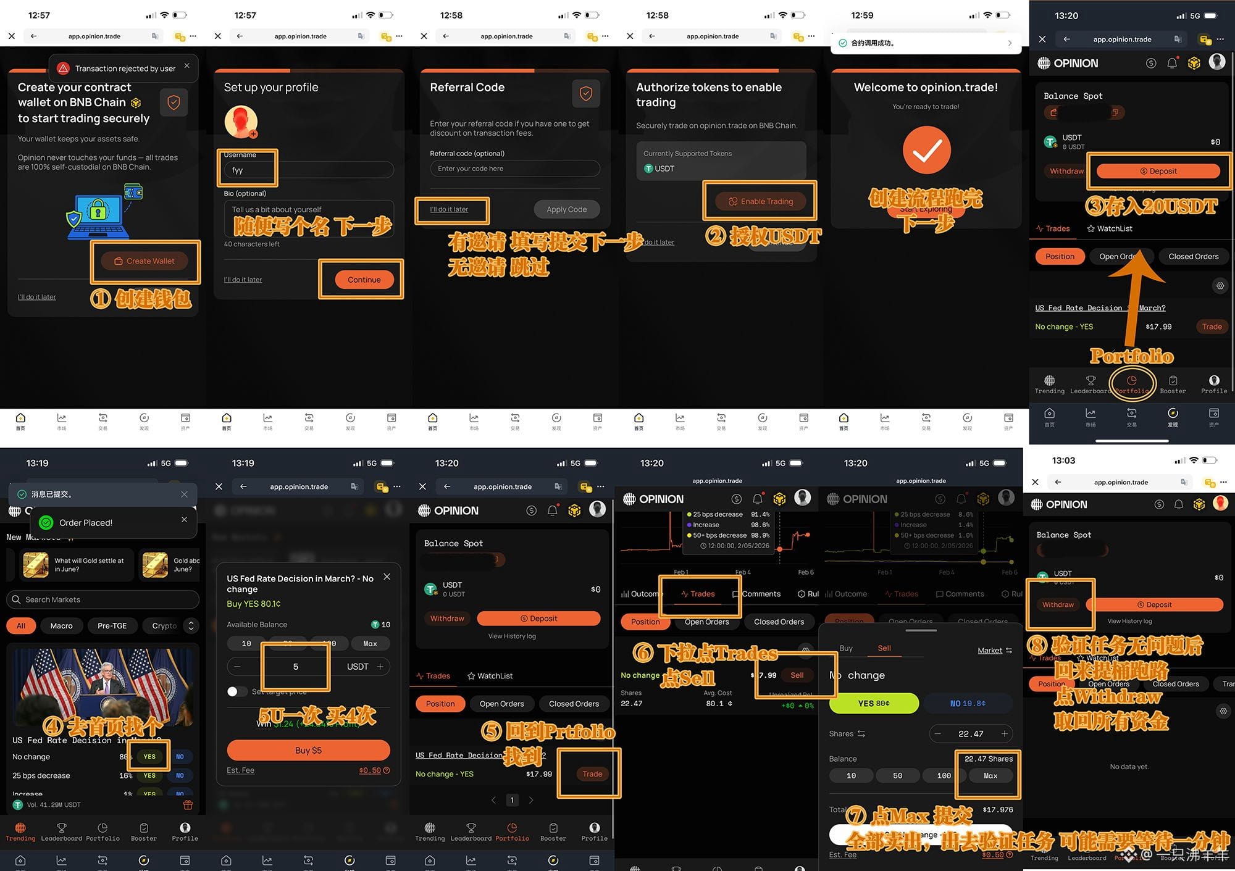This screenshot has height=871, width=1235.
Task: Tap the browser back arrow above Set up your profile
Action: pyautogui.click(x=240, y=36)
